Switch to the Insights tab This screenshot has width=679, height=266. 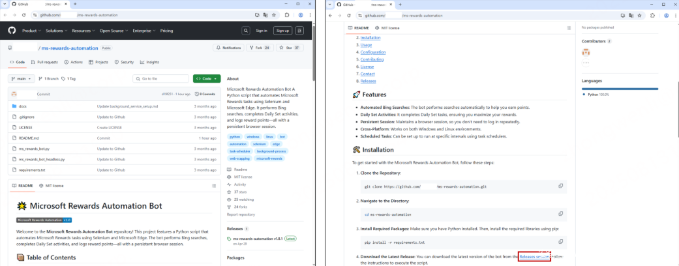pyautogui.click(x=149, y=62)
